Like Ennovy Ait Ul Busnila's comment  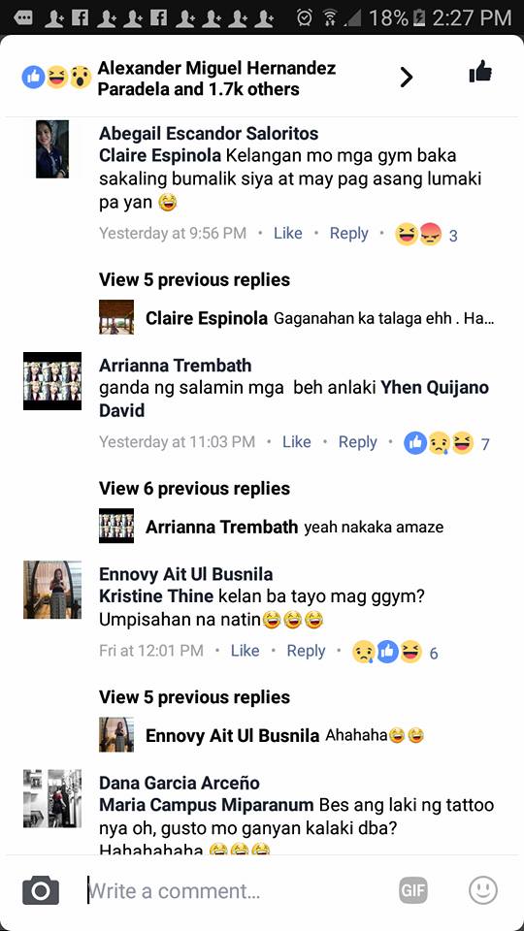[x=245, y=651]
